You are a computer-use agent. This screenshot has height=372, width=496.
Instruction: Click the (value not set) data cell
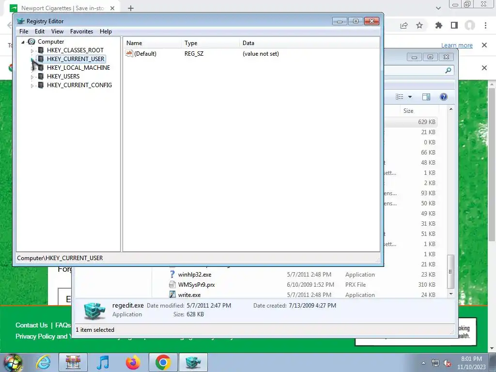[x=261, y=54]
